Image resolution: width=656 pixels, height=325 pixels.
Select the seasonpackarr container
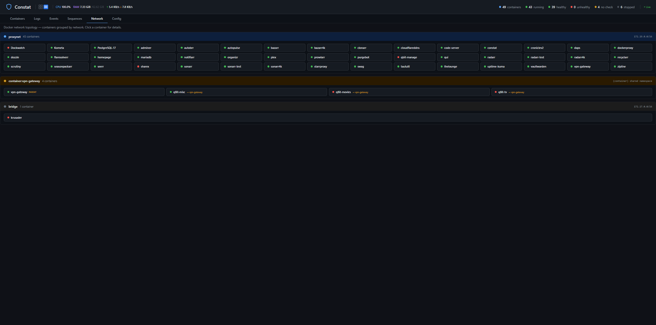(x=68, y=66)
